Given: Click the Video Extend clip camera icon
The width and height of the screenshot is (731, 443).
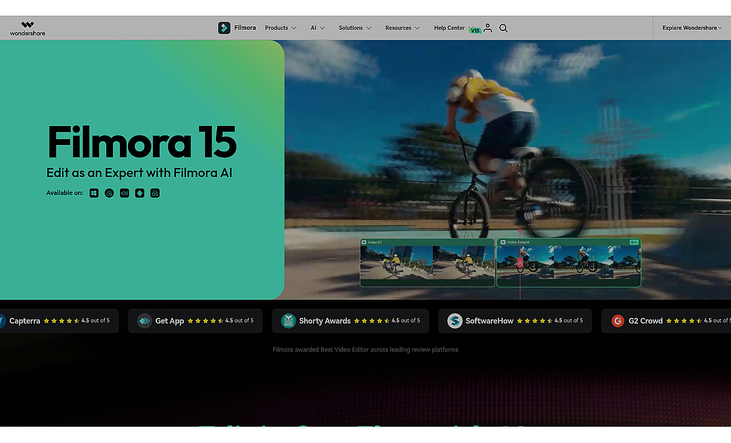Looking at the screenshot, I should (503, 242).
